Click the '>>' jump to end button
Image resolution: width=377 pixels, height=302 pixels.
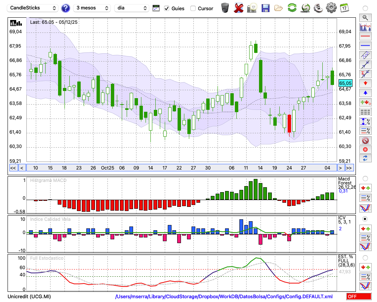click(349, 168)
